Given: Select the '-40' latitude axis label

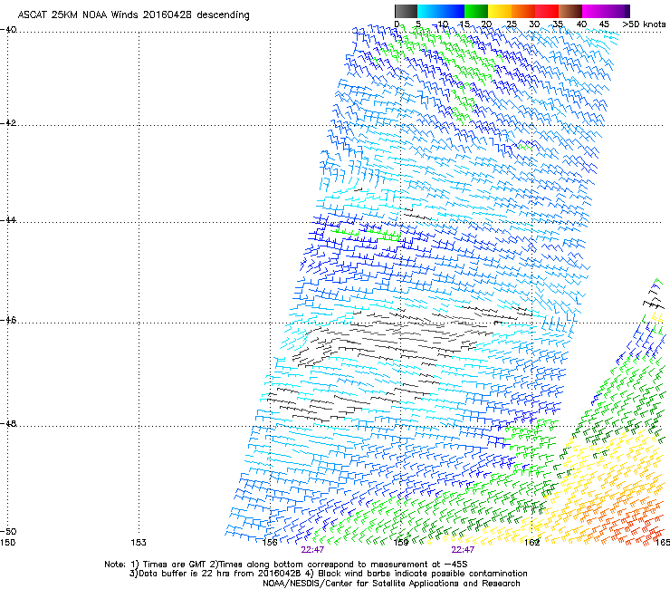Looking at the screenshot, I should 8,30.
